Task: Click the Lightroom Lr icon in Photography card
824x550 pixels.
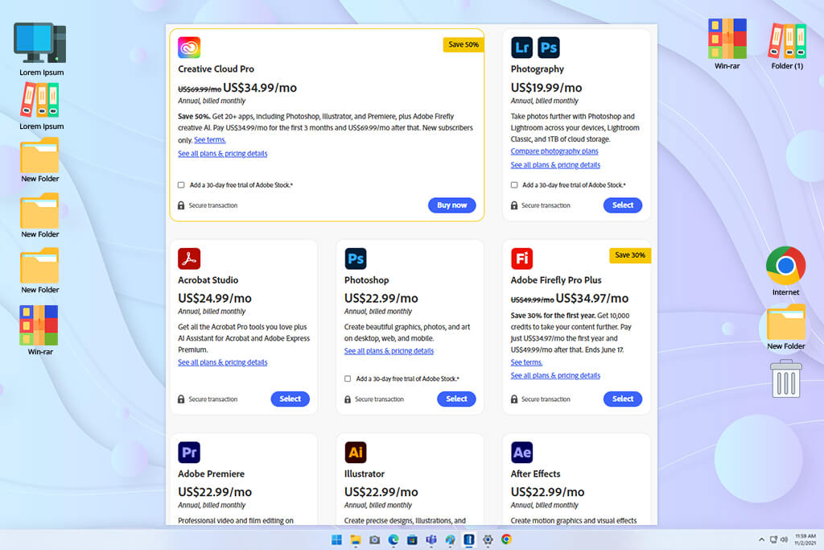Action: 521,48
